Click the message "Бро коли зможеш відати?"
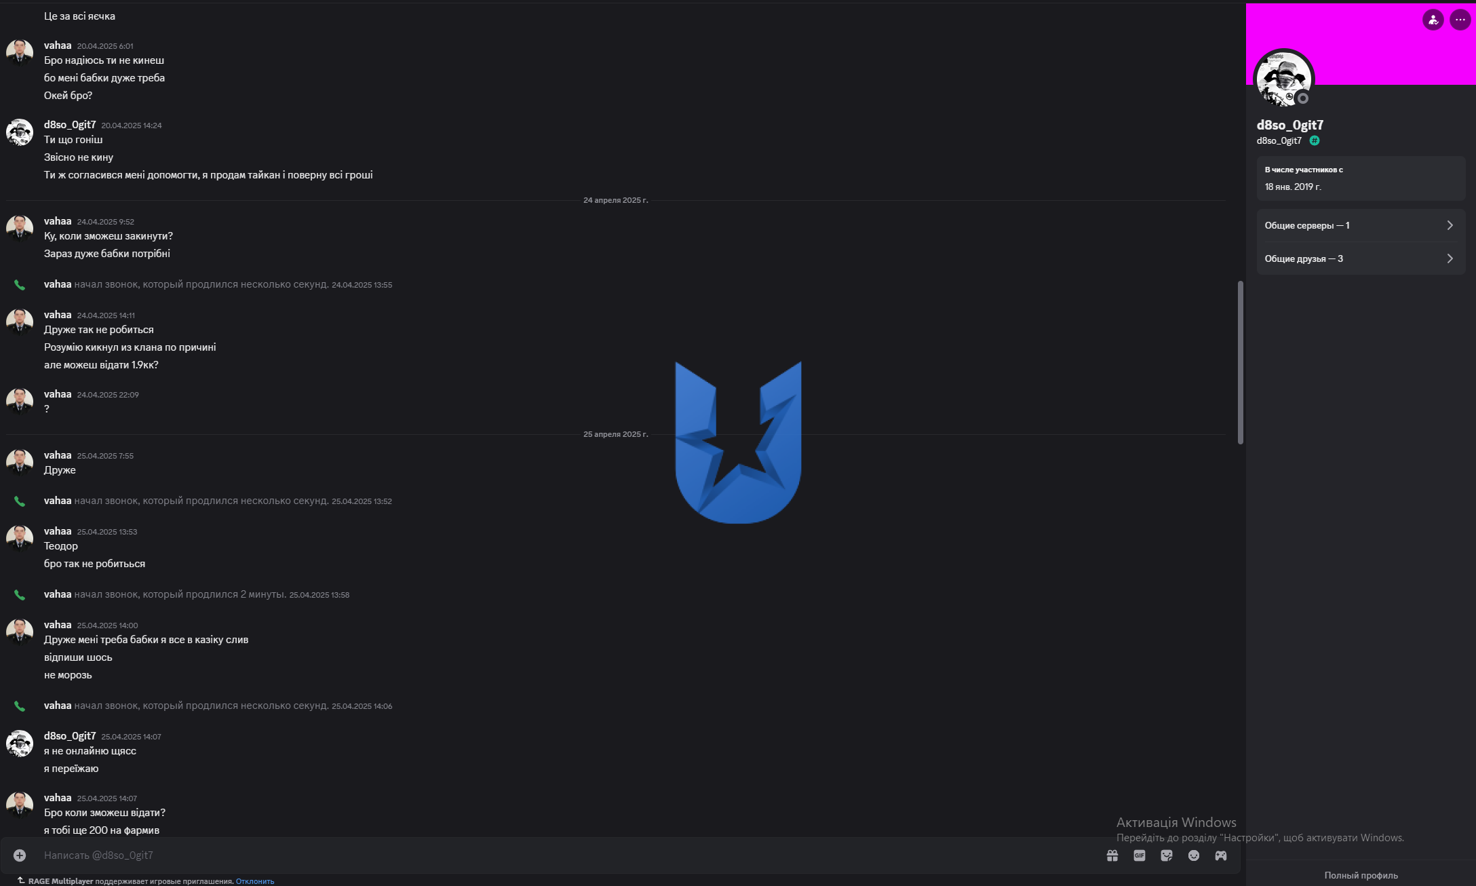Image resolution: width=1476 pixels, height=886 pixels. (104, 813)
